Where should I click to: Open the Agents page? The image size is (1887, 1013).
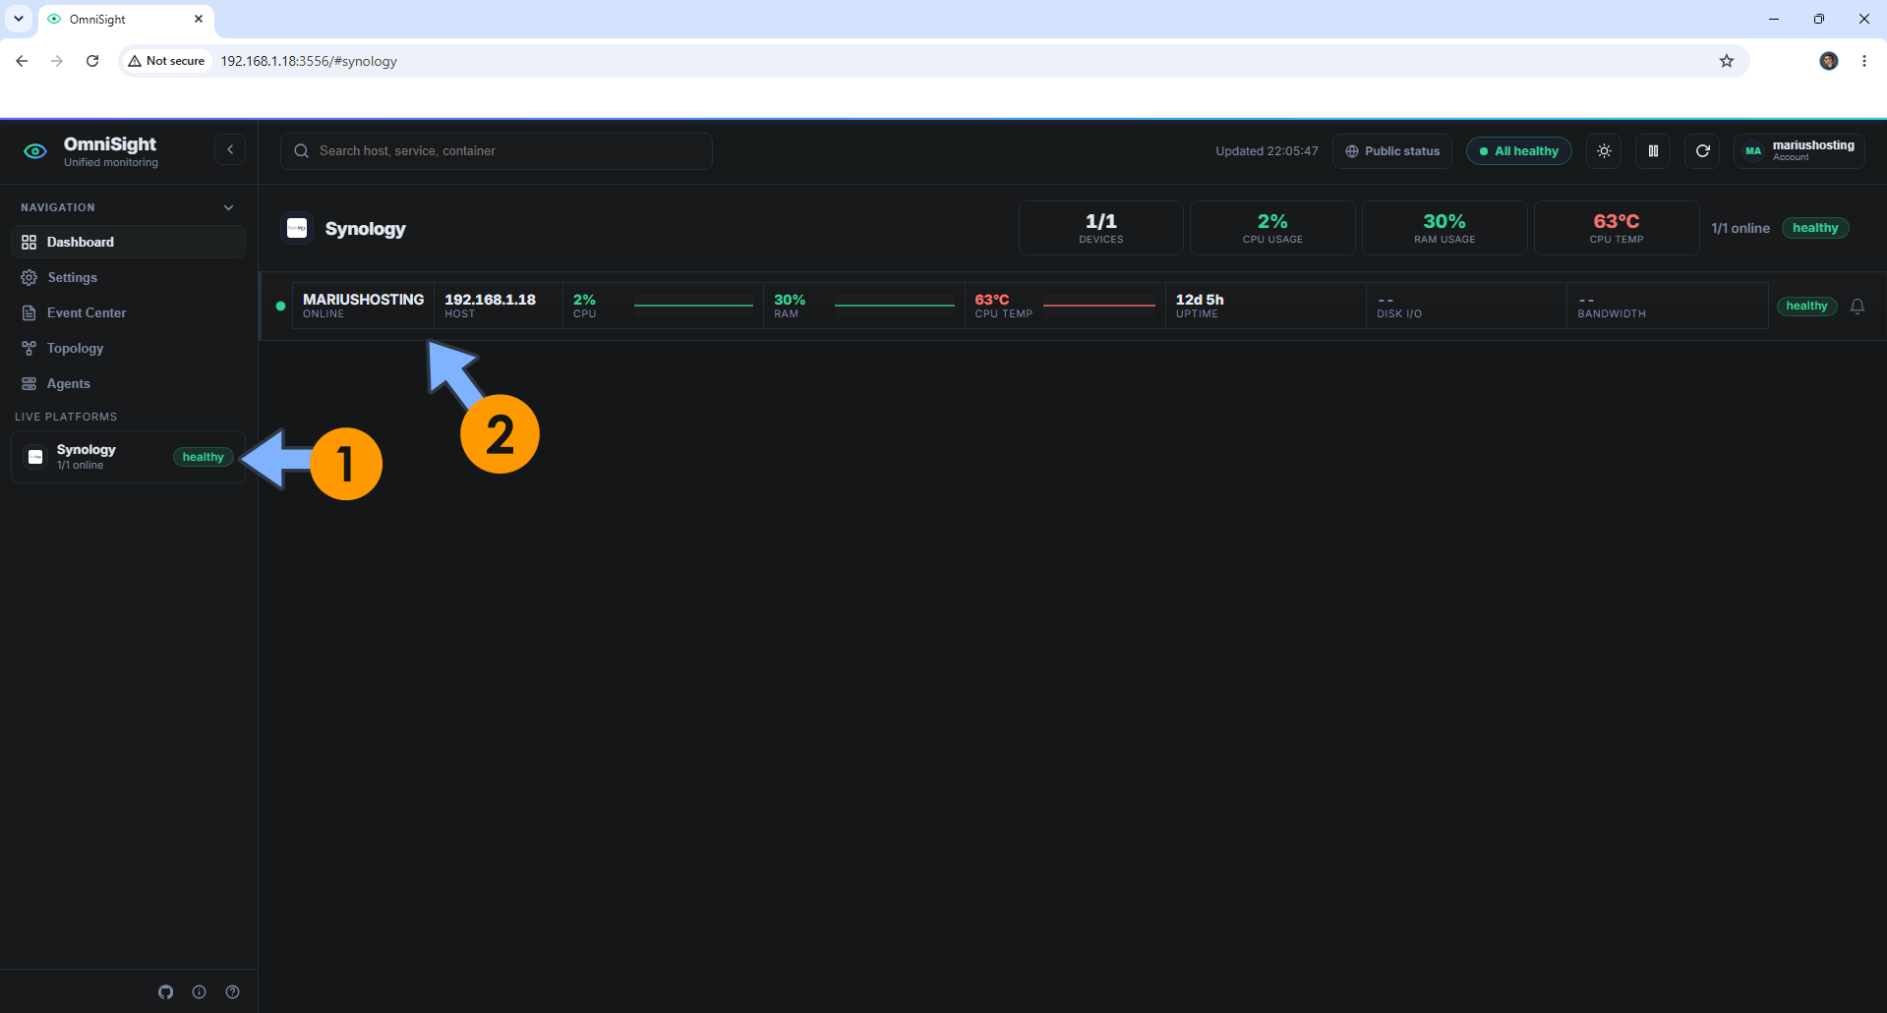pyautogui.click(x=128, y=383)
